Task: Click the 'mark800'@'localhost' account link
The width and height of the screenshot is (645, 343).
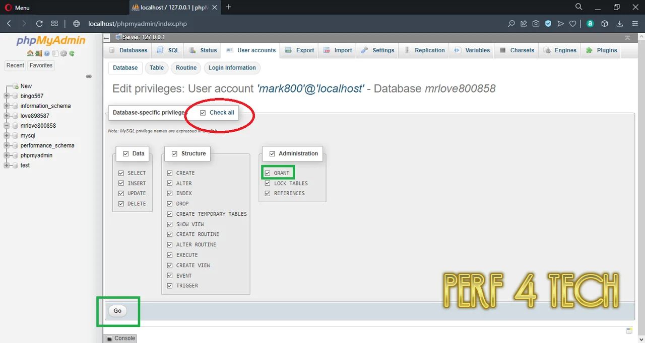Action: (x=310, y=89)
